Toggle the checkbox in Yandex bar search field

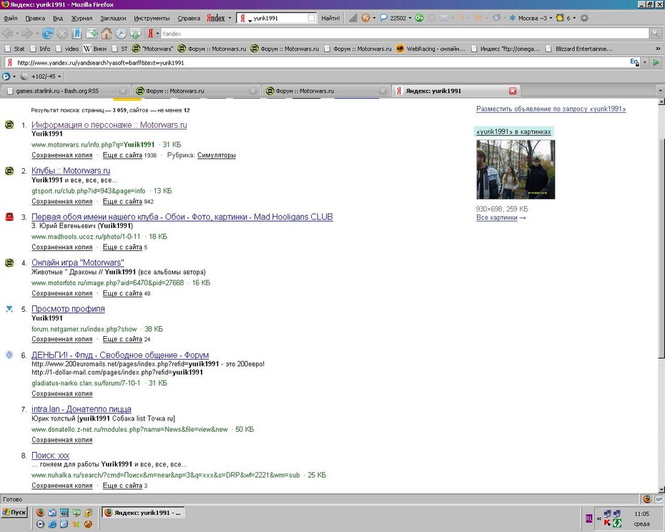tap(311, 18)
